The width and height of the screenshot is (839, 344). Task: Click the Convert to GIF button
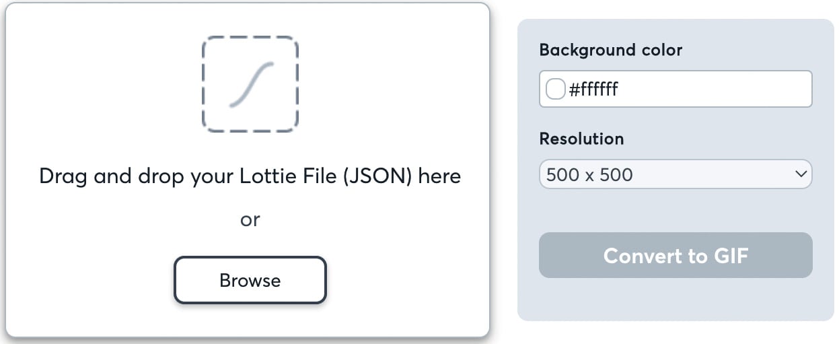coord(676,256)
